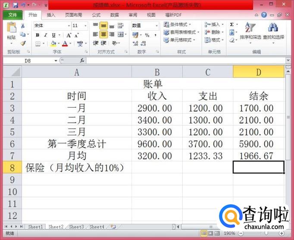Apply top vertical alignment

95,25
